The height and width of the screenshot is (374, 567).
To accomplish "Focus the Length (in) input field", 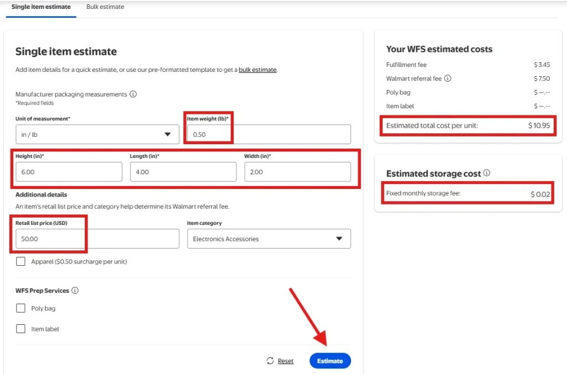I will (183, 172).
